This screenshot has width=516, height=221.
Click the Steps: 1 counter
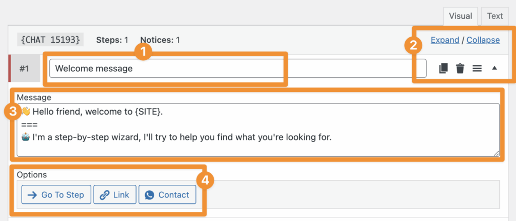click(111, 39)
